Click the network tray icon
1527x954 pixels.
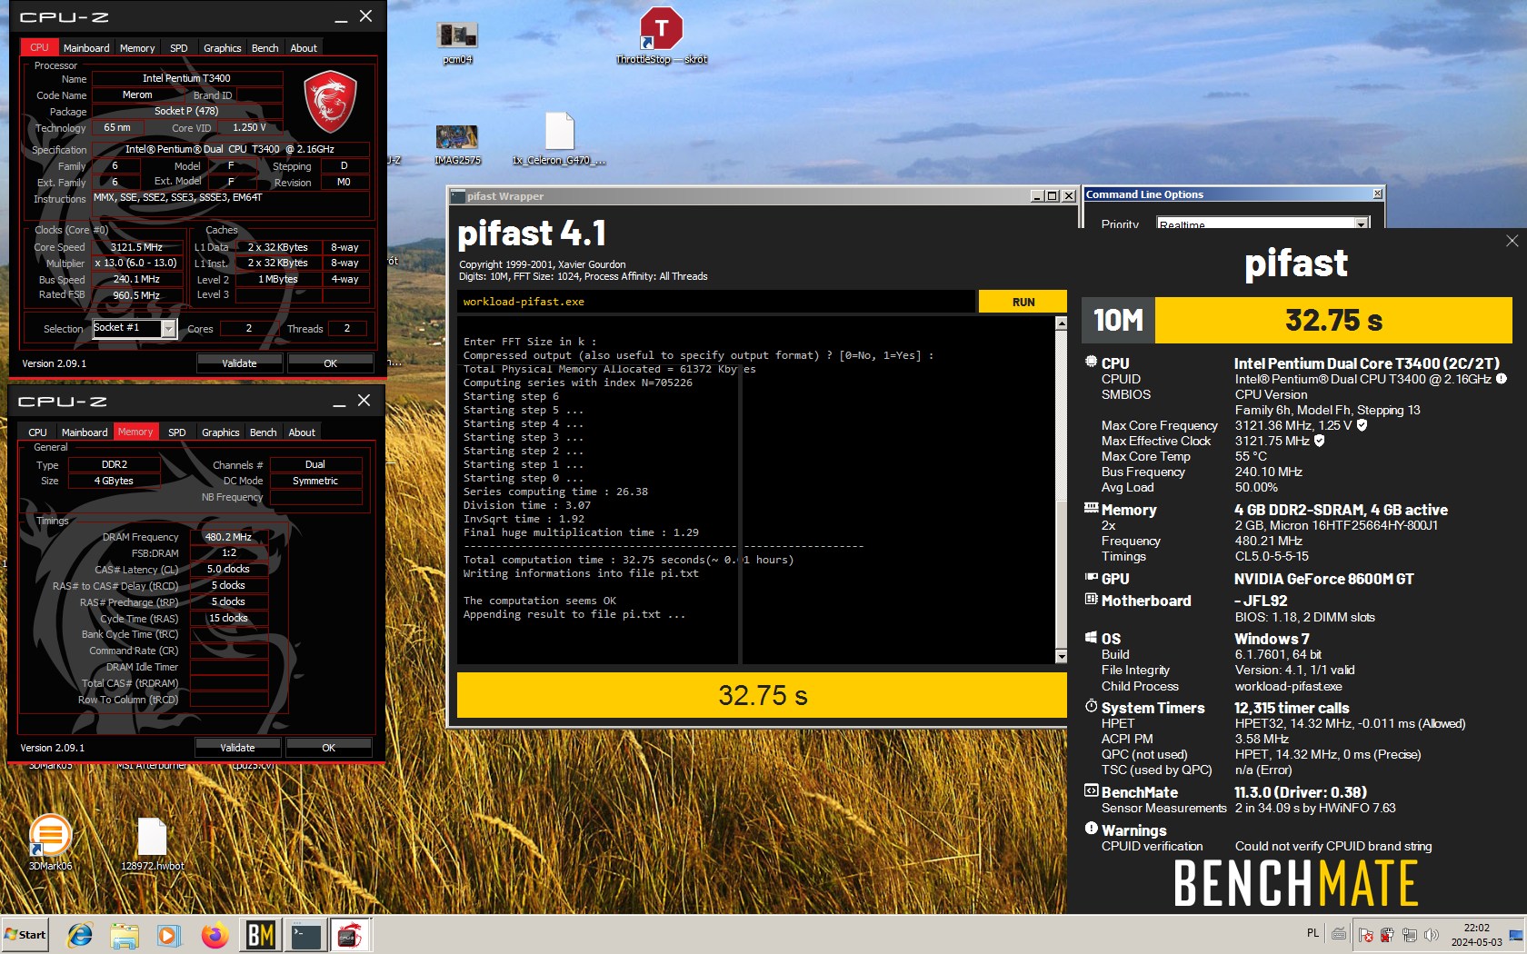[x=1409, y=935]
